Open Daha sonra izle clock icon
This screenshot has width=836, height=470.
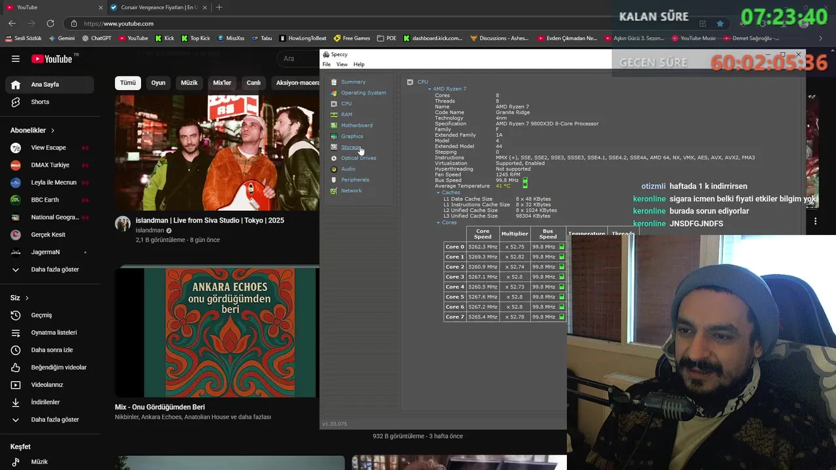tap(16, 350)
